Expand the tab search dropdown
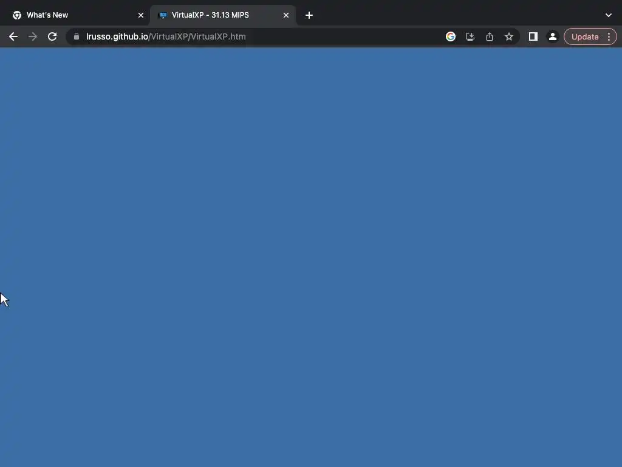 609,15
